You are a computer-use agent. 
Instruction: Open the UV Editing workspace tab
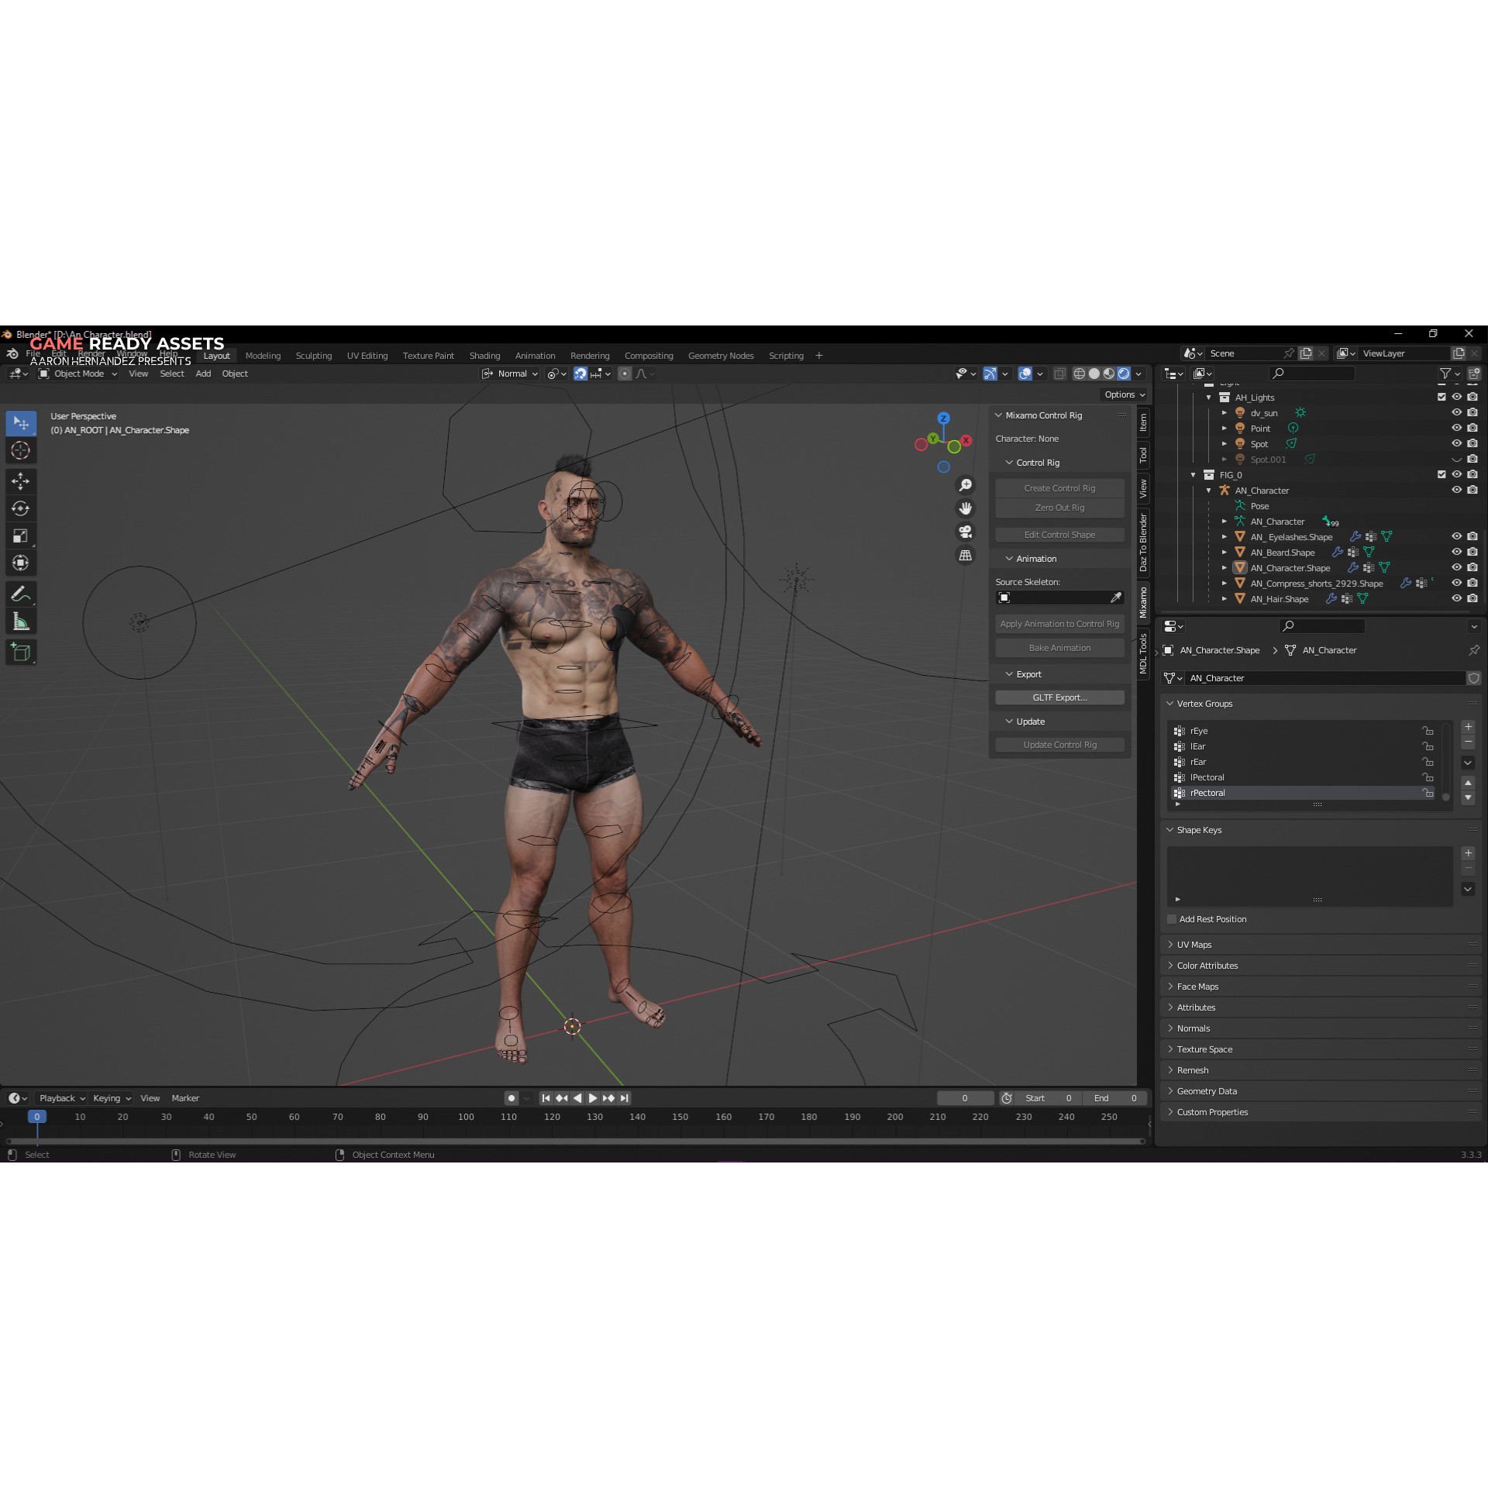(367, 356)
